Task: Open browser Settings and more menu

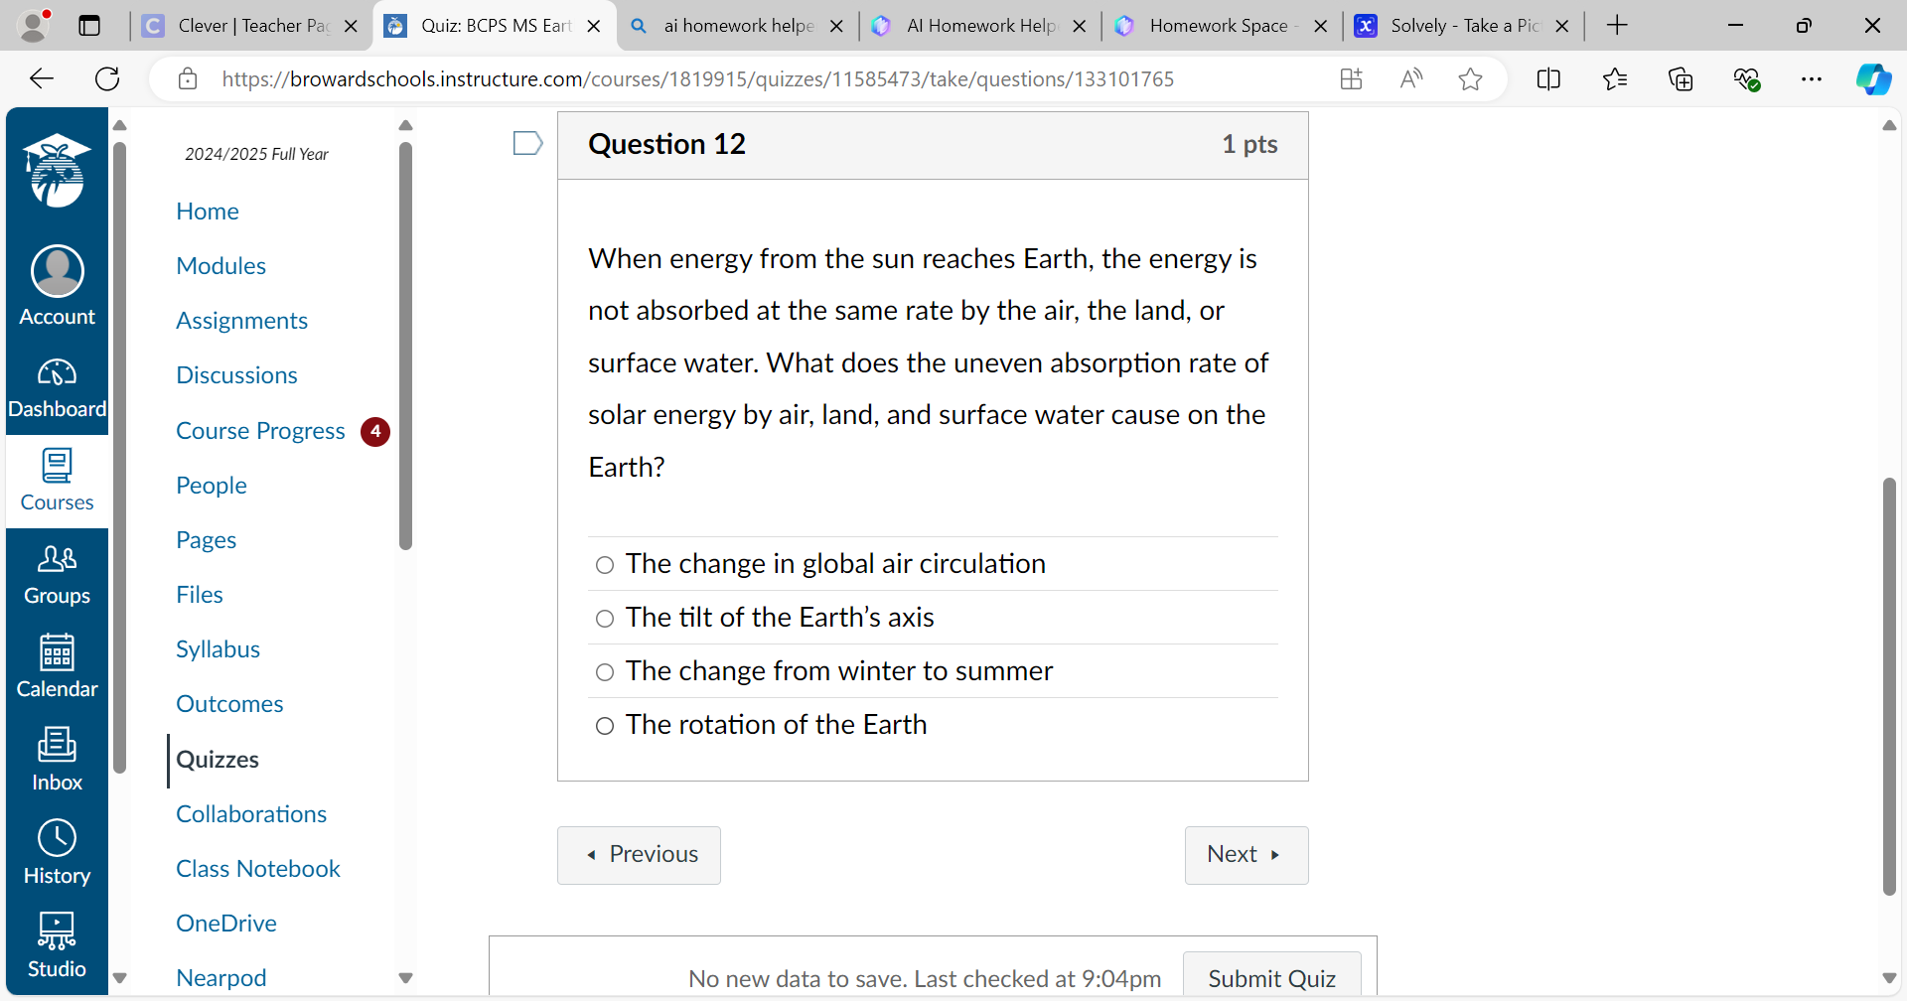Action: 1812,78
